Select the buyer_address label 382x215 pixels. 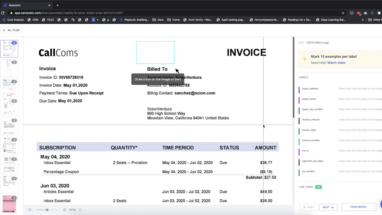point(310,89)
